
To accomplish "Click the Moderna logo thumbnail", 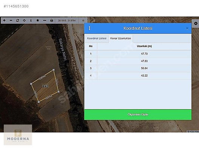I will tap(18, 135).
